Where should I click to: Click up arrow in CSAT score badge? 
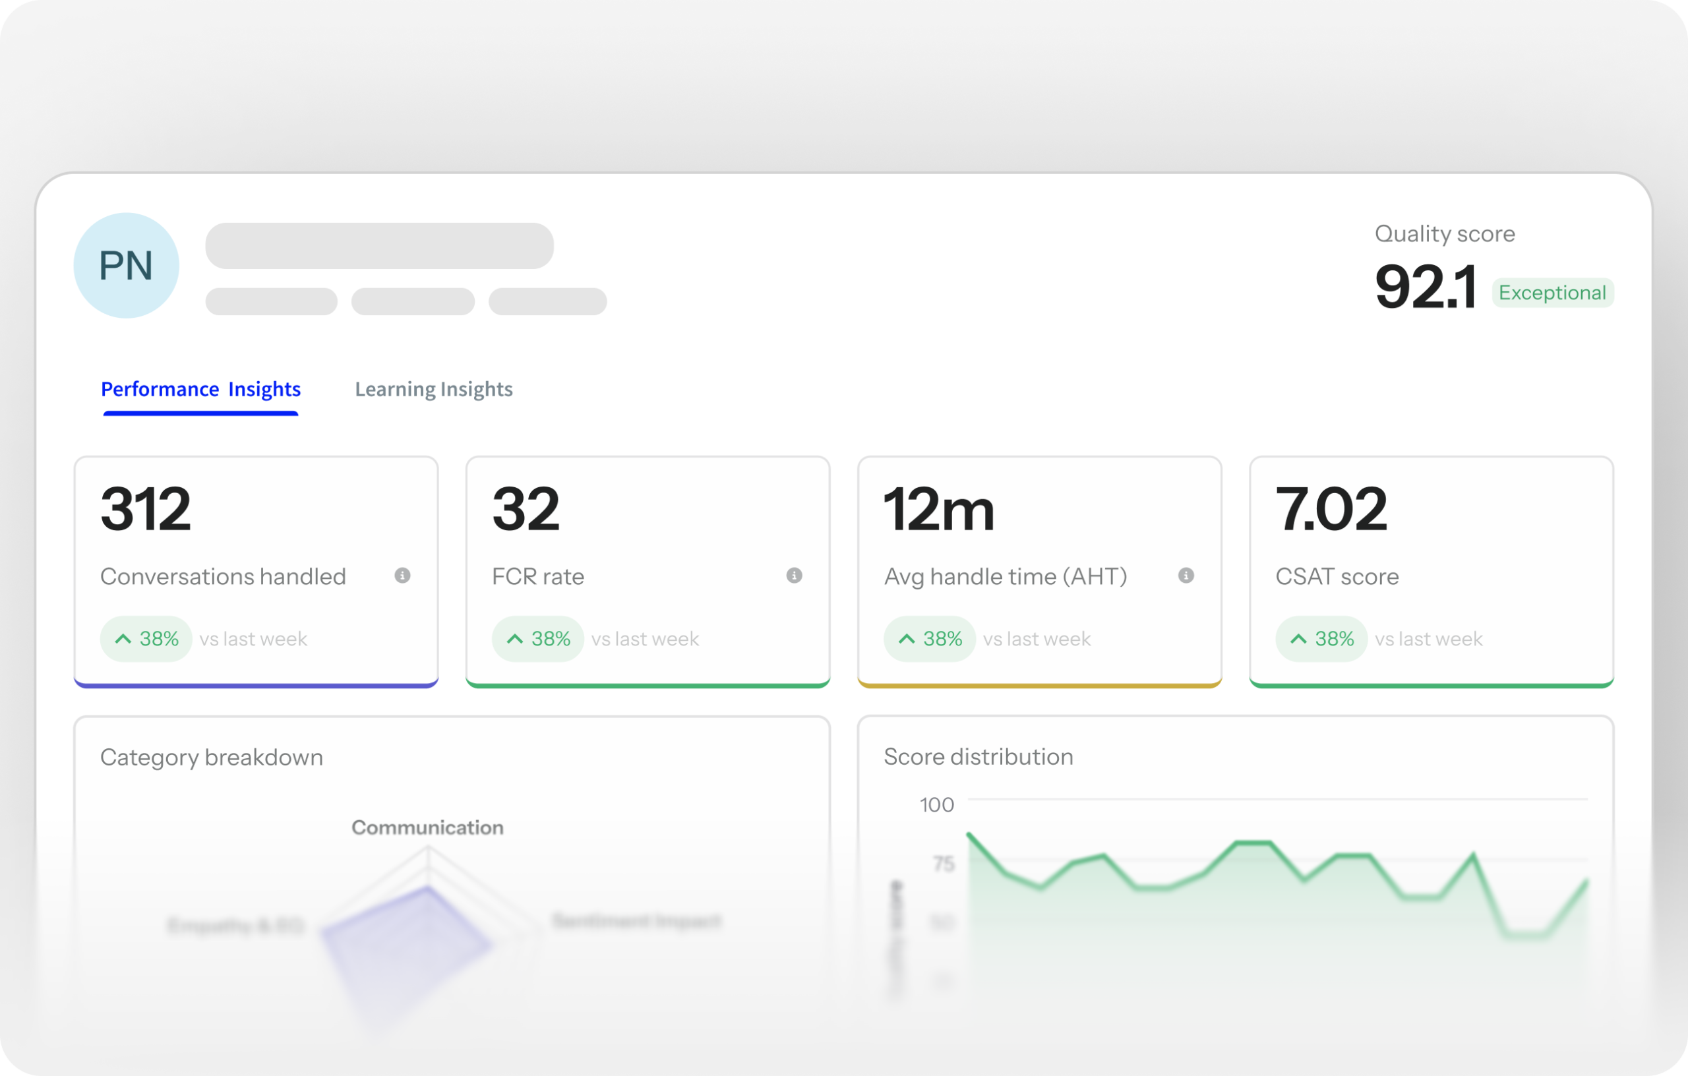click(x=1298, y=639)
